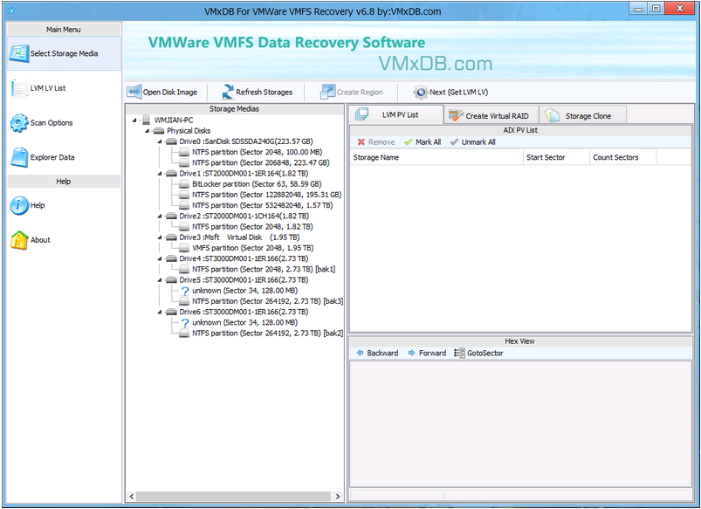This screenshot has height=509, width=701.
Task: Click the Open Disk Image button
Action: 162,92
